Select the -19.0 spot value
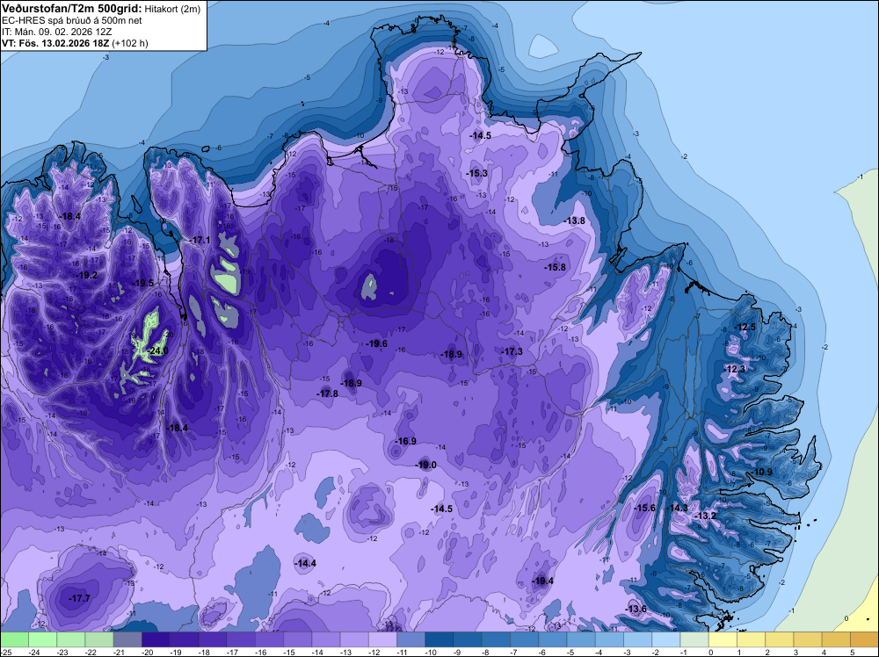Image resolution: width=879 pixels, height=657 pixels. [x=425, y=465]
